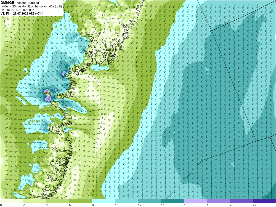
Task: Click the darkest purple swatch above 22
Action: tap(264, 201)
